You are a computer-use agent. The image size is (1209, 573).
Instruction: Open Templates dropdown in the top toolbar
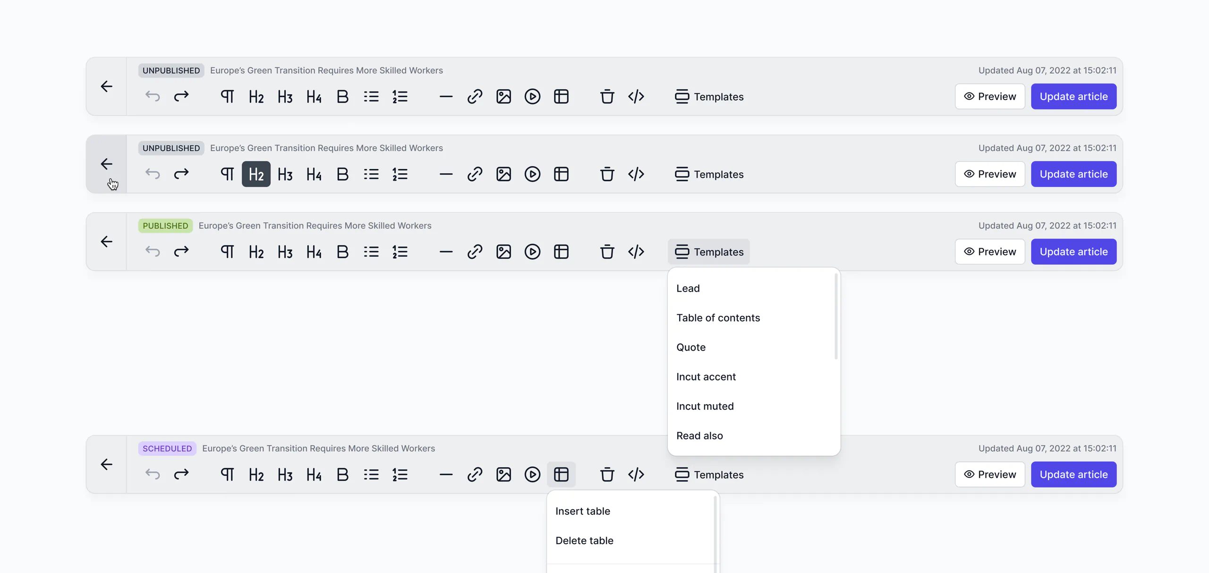point(708,97)
